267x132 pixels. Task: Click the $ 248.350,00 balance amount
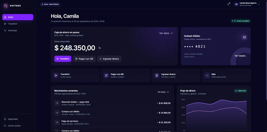click(74, 48)
